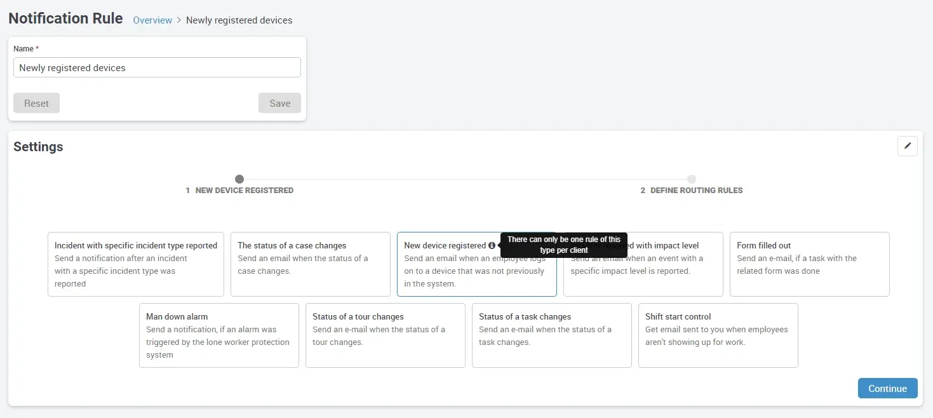Select the Incident with specific incident type card
This screenshot has height=418, width=933.
click(x=135, y=264)
